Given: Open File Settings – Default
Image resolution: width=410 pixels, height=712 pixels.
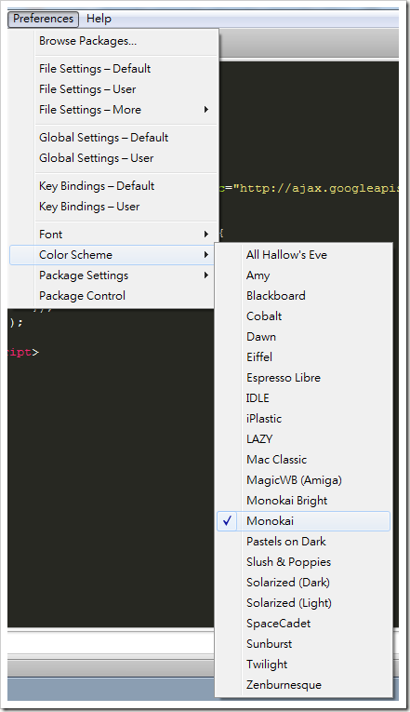Looking at the screenshot, I should (x=112, y=69).
